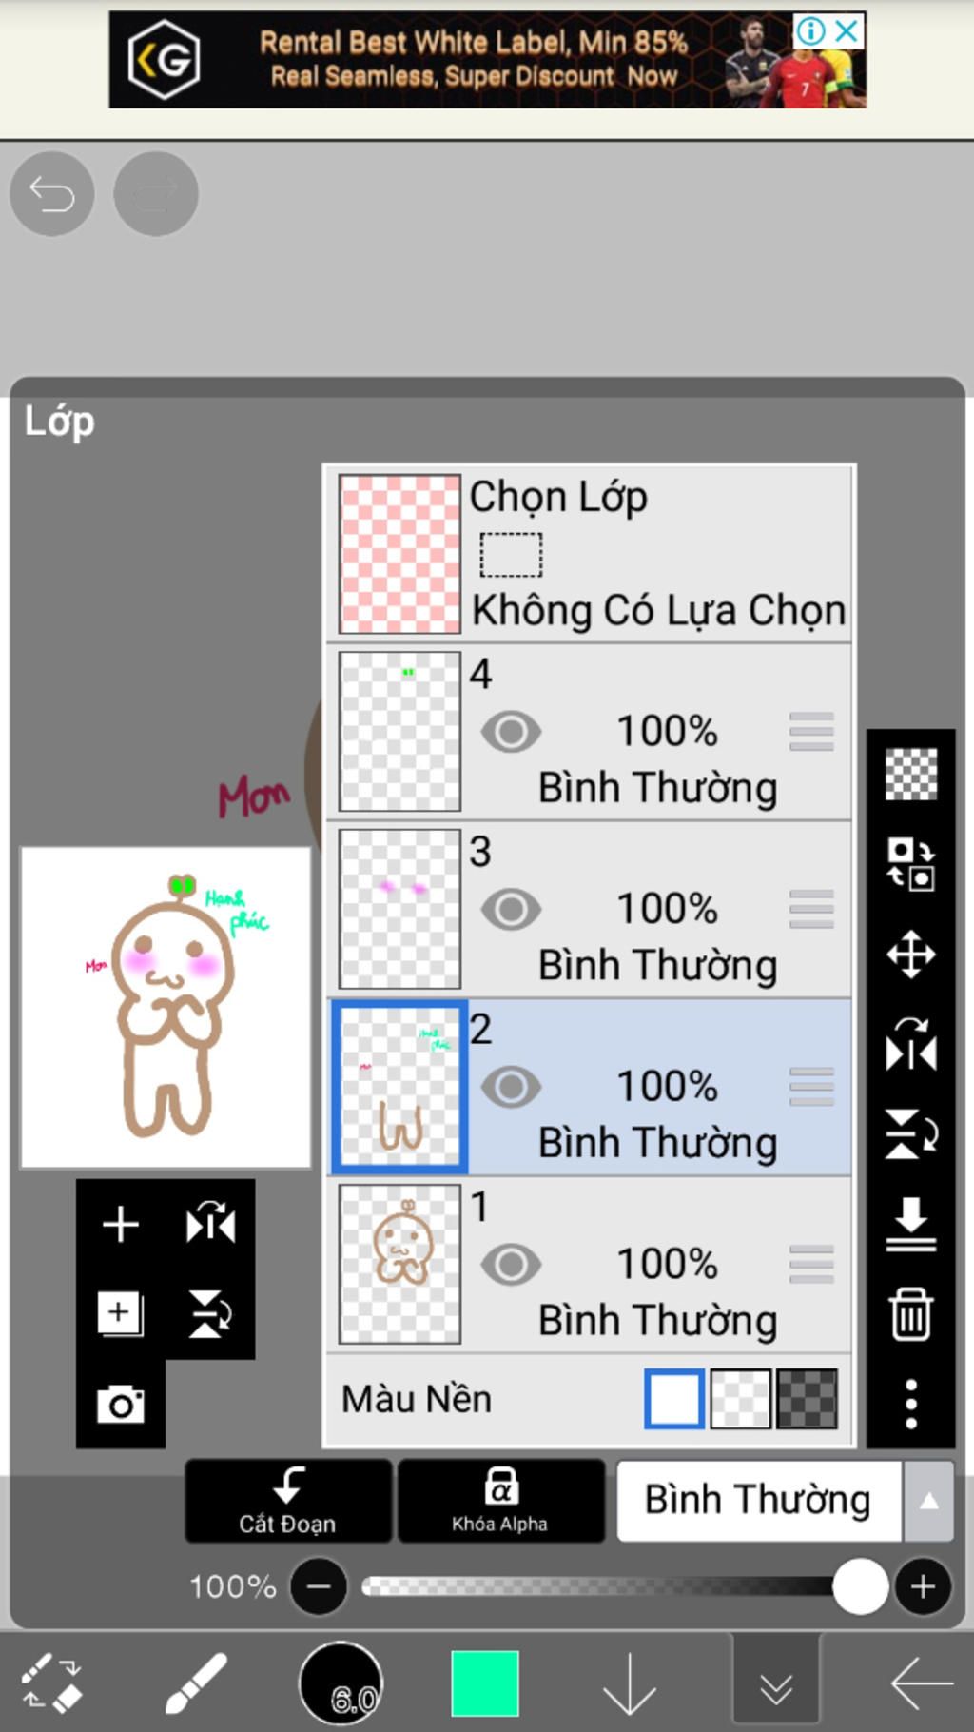Screen dimensions: 974x1732
Task: Select the brush tool in bottom toolbar
Action: 196,1683
